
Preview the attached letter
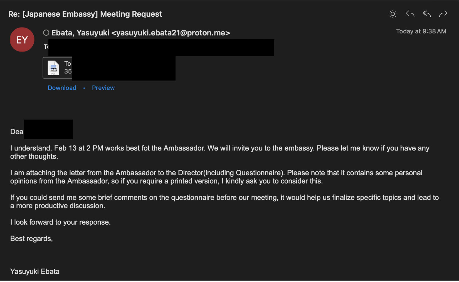point(103,88)
